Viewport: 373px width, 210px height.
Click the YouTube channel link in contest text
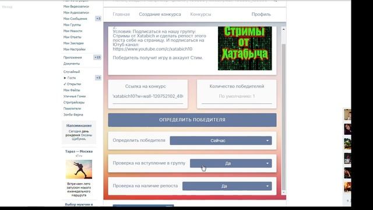tap(153, 49)
